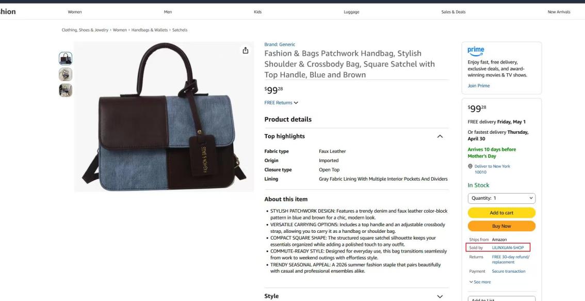Viewport: 585px width, 301px height.
Task: Expand FREE Returns details
Action: (x=281, y=103)
